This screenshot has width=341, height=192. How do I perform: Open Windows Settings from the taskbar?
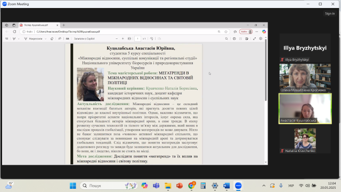pyautogui.click(x=215, y=186)
